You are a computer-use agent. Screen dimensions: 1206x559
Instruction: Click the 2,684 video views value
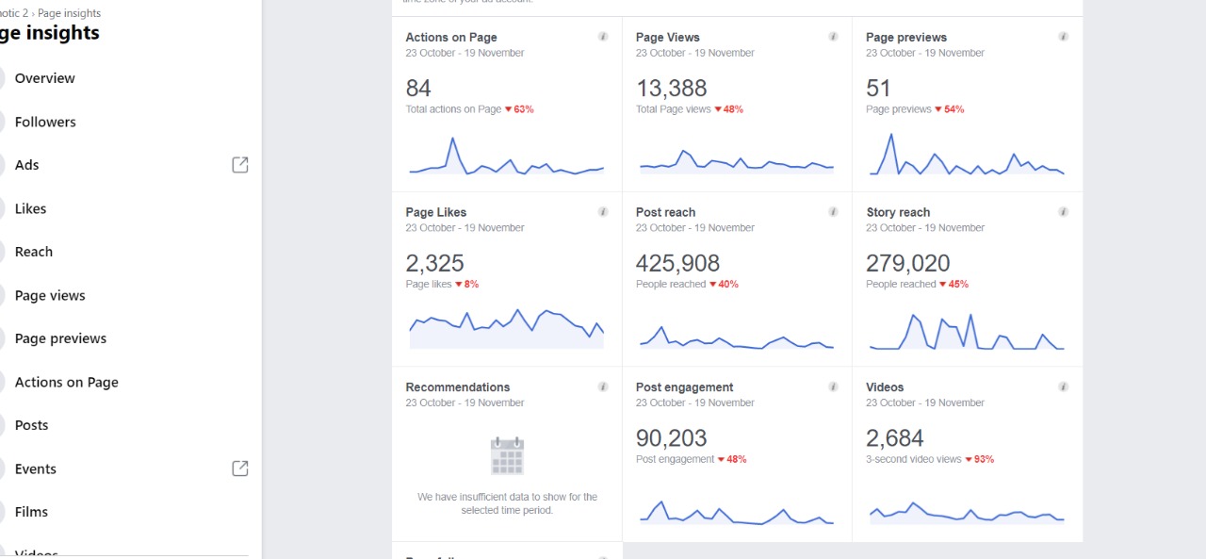pyautogui.click(x=895, y=437)
